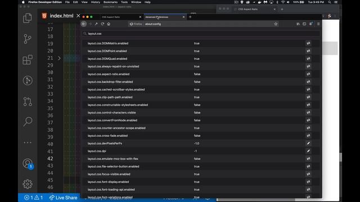Open Source Control view in VS Code
Viewport: 360px width, 202px height.
pos(28,39)
